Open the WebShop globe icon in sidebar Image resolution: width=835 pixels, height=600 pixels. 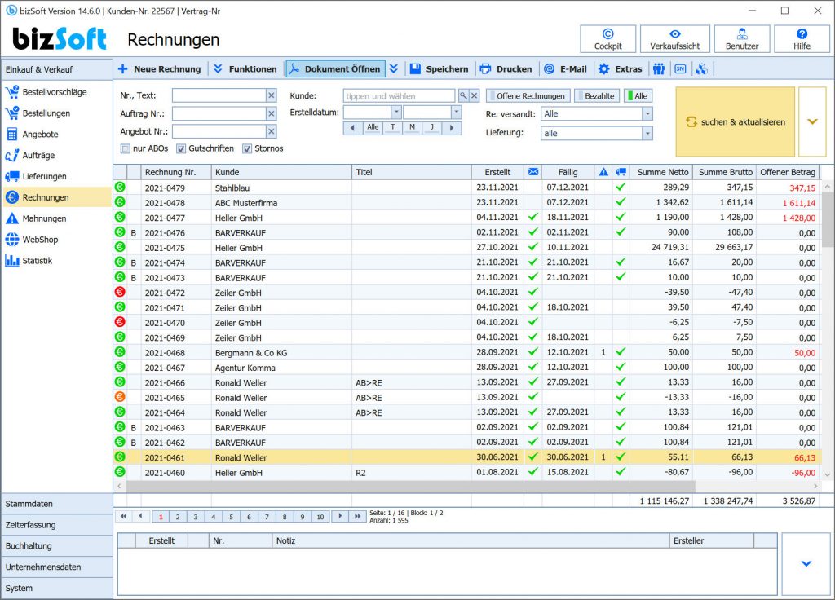(x=12, y=240)
